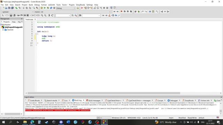Screen dimensions: 223x125
Task: Click the editor horizontal scrollbar
Action: 103,93
